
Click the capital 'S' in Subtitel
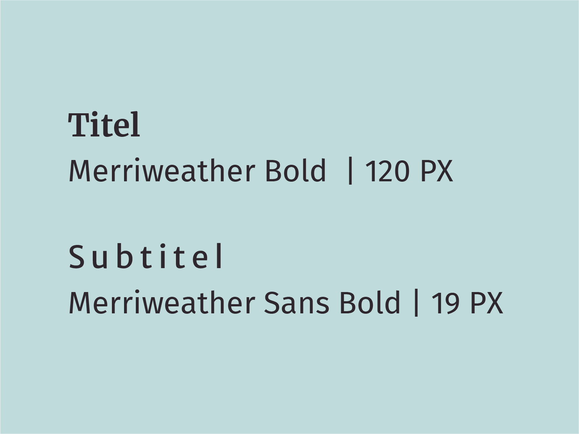pyautogui.click(x=77, y=257)
